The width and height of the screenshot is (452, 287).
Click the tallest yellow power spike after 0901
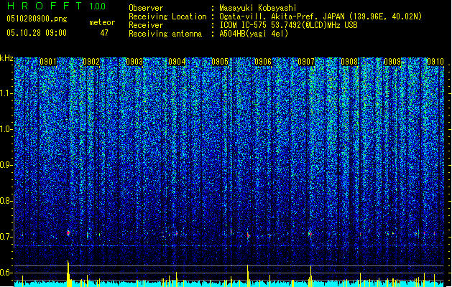pyautogui.click(x=68, y=273)
